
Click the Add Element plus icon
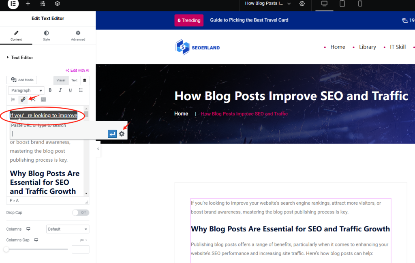point(28,4)
